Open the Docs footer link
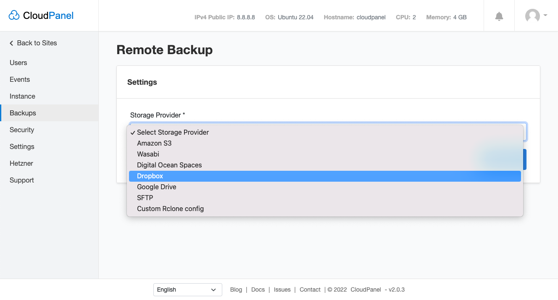558x300 pixels. click(258, 290)
